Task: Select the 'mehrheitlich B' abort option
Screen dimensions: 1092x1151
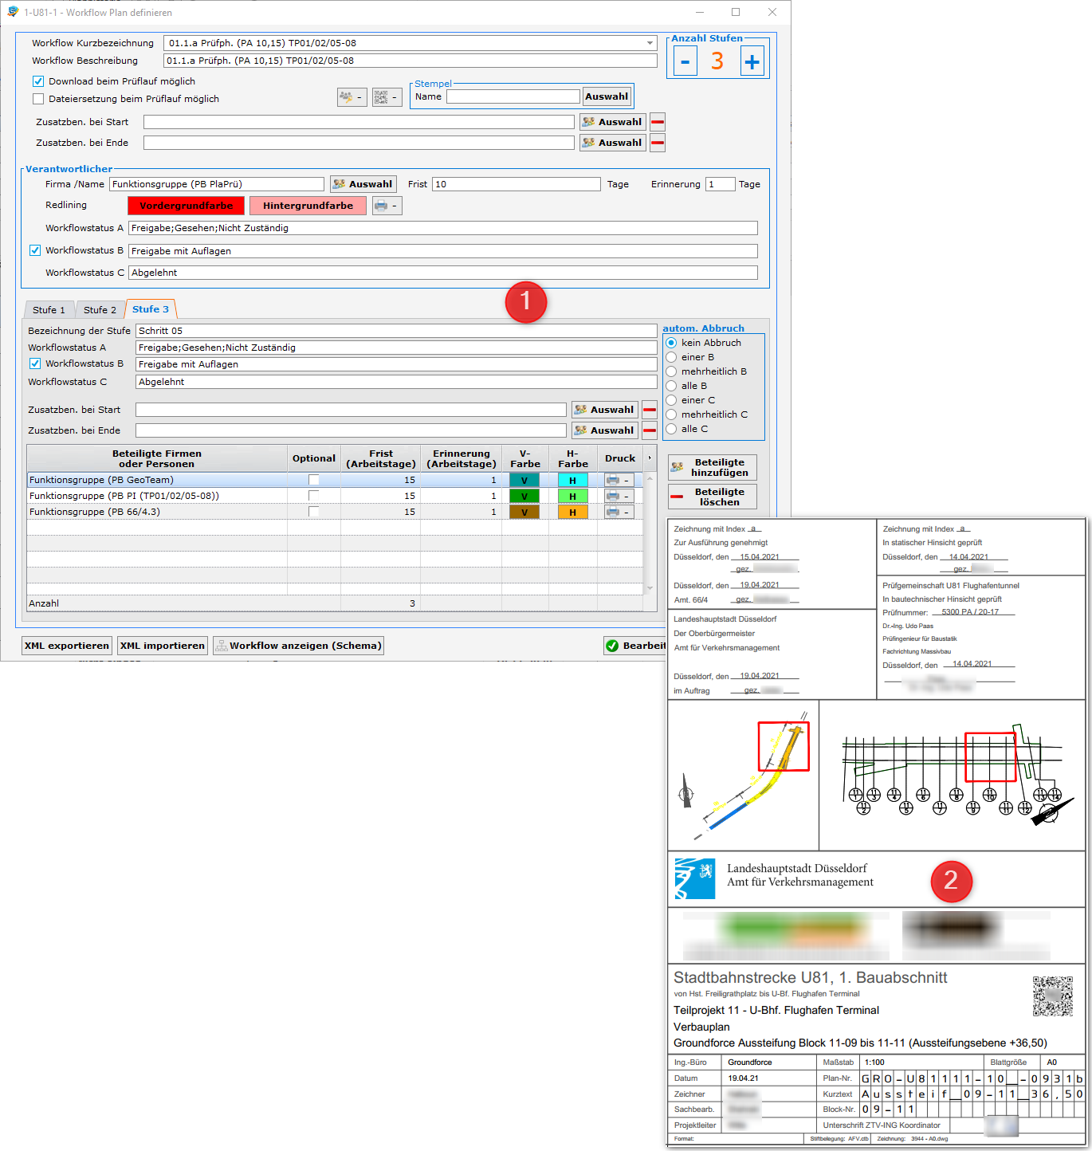Action: pos(671,371)
